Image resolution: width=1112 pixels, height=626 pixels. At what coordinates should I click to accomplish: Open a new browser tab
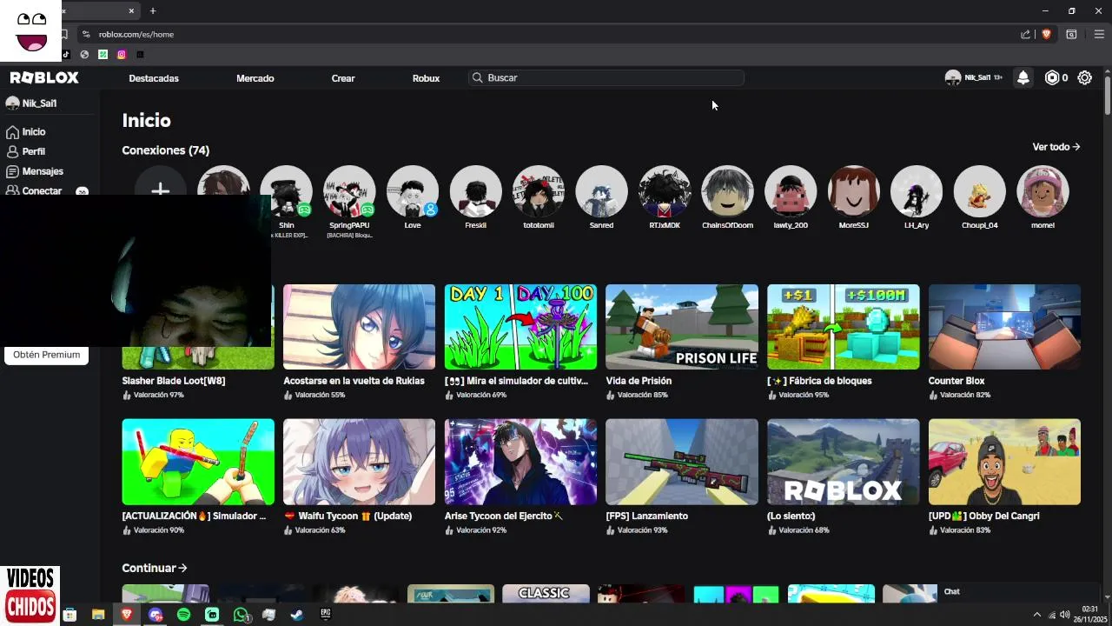(x=153, y=10)
